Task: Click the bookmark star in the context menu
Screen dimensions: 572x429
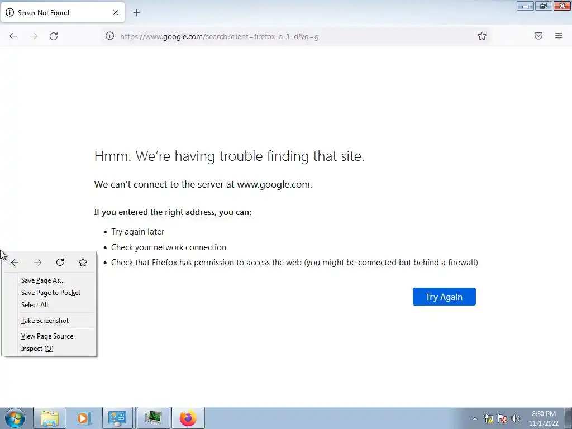Action: [x=83, y=263]
